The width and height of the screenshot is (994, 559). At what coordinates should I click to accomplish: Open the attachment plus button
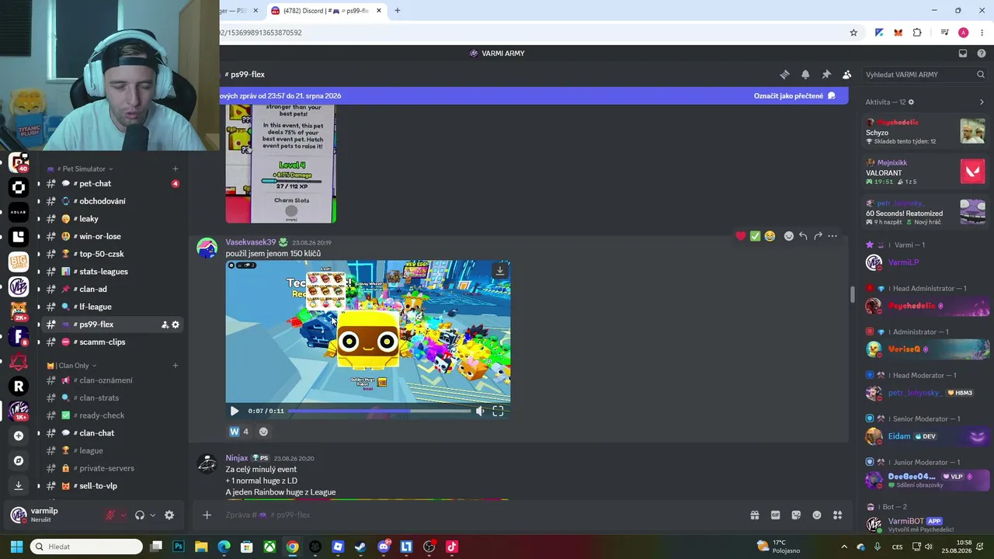207,515
